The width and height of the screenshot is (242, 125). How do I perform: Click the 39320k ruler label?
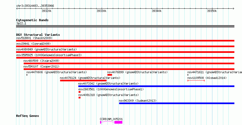[x=46, y=11]
